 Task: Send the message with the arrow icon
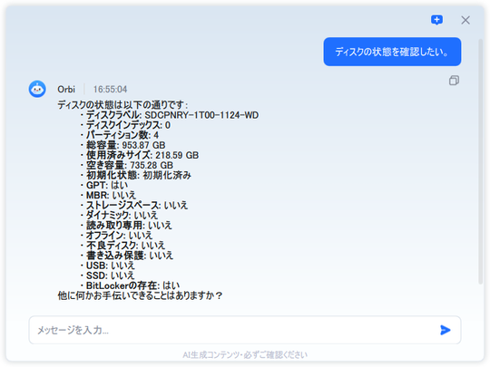point(445,330)
